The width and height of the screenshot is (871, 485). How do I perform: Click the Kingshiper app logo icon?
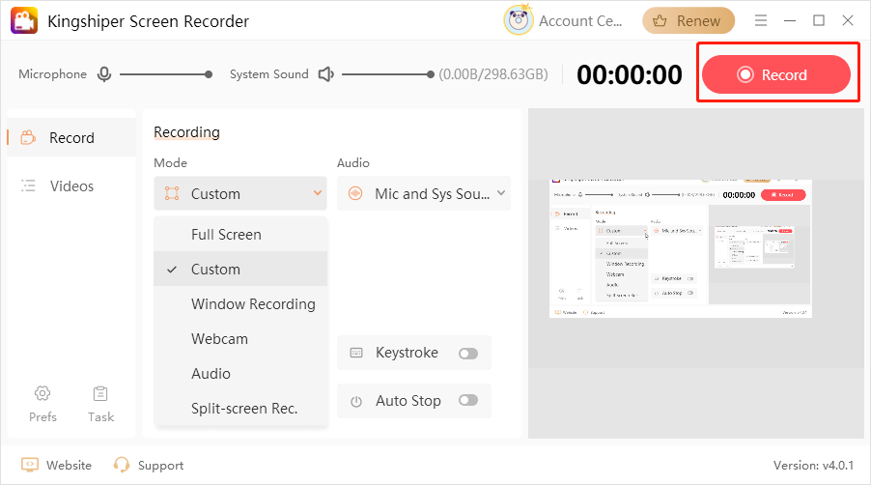coord(24,20)
